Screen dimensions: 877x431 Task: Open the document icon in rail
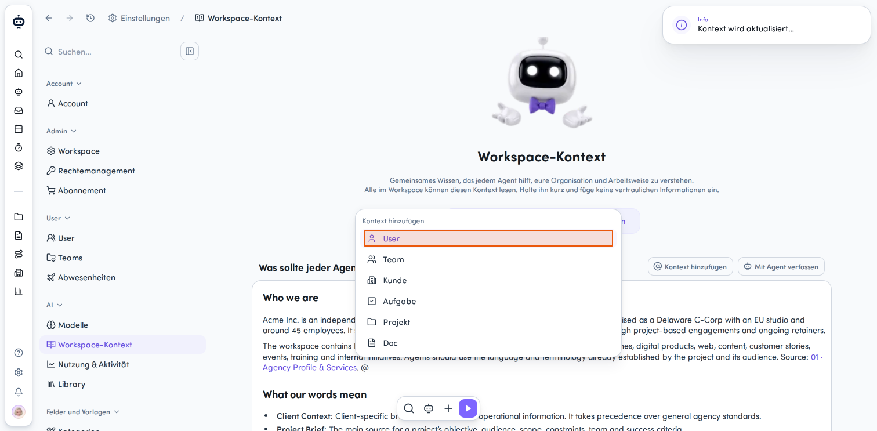pos(19,236)
